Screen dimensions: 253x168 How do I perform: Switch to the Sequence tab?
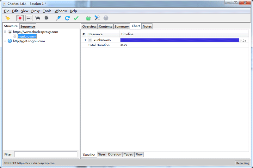pyautogui.click(x=28, y=26)
